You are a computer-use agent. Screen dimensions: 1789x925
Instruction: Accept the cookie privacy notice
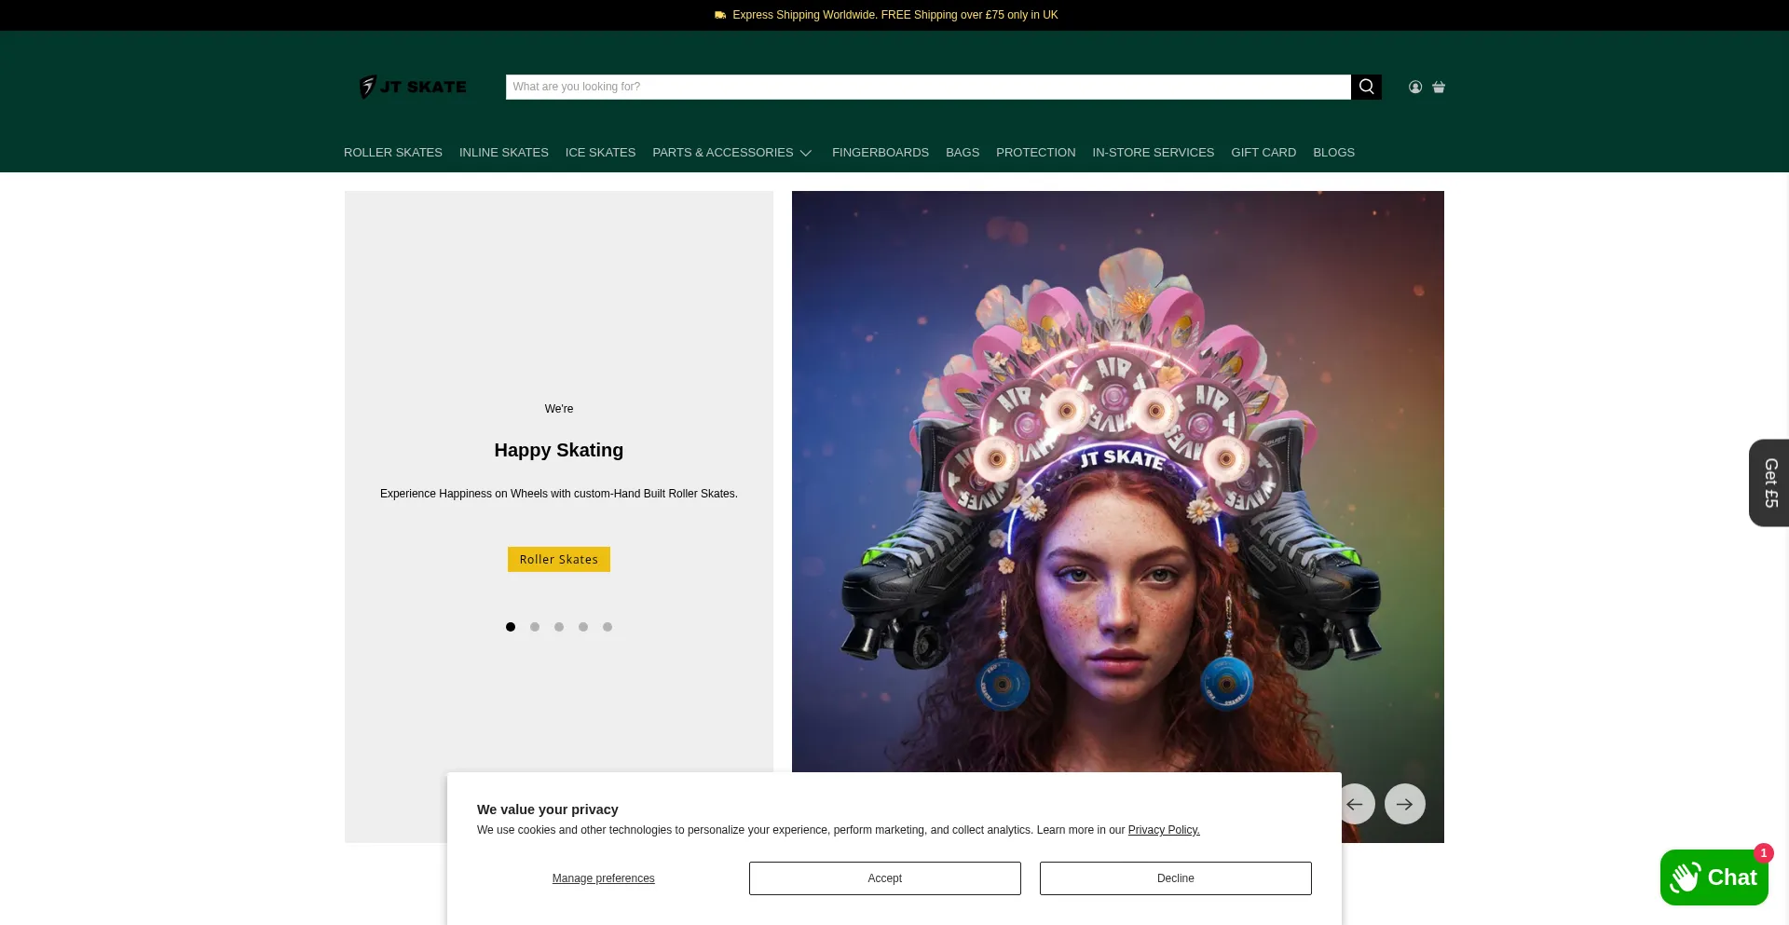click(884, 878)
